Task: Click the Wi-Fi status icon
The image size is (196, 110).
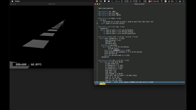Action: [x=162, y=1]
